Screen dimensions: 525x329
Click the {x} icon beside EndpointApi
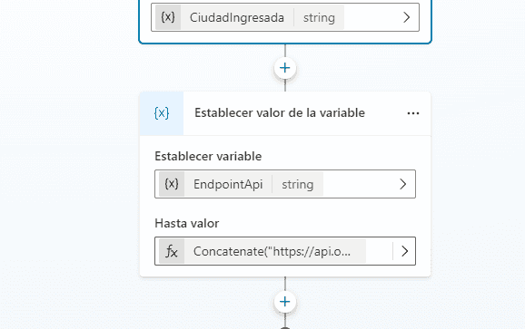[x=172, y=184]
